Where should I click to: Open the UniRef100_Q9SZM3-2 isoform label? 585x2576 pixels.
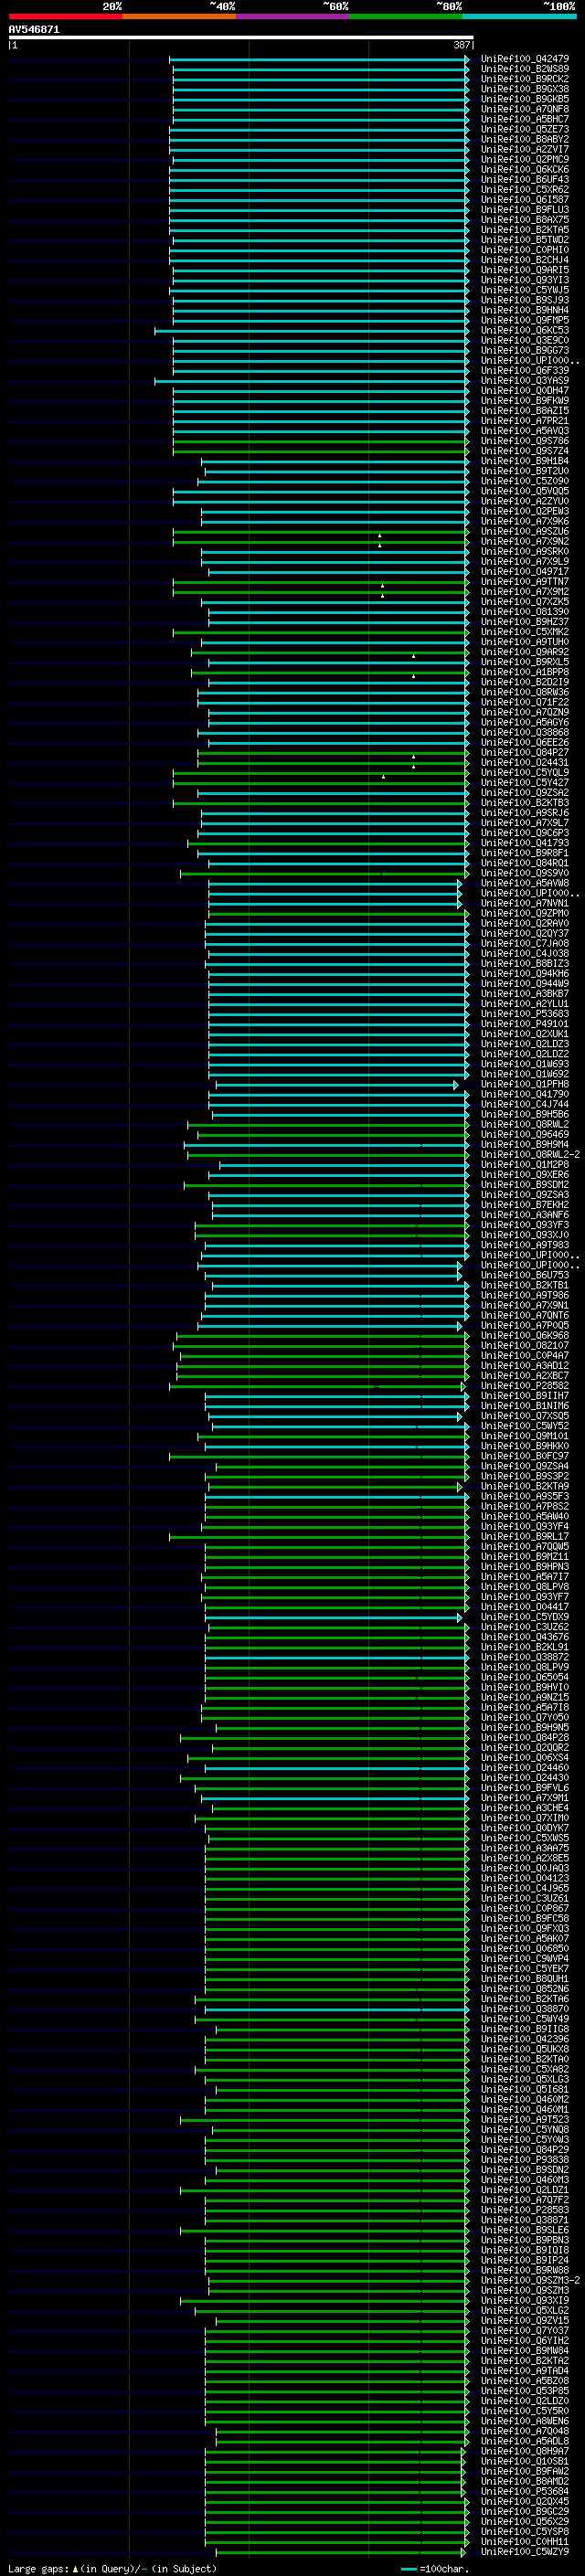coord(530,2280)
